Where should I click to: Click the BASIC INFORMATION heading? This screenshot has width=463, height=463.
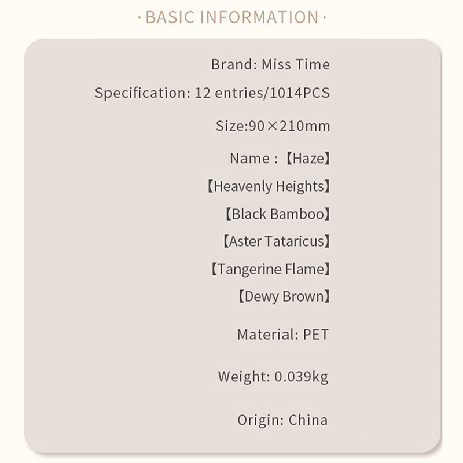pos(231,17)
